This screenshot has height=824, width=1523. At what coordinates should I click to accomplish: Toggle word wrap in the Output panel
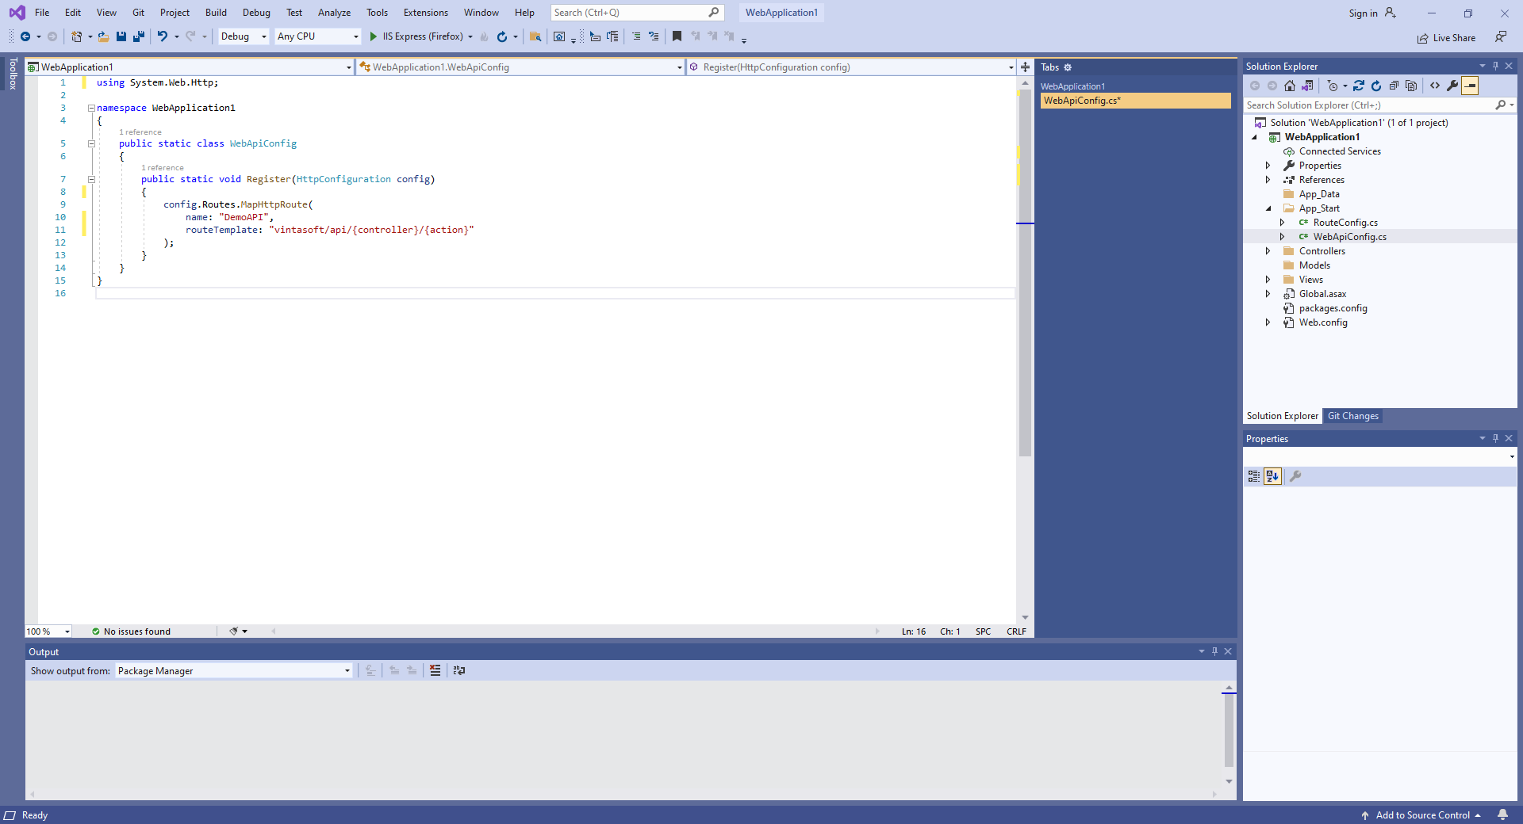click(459, 670)
